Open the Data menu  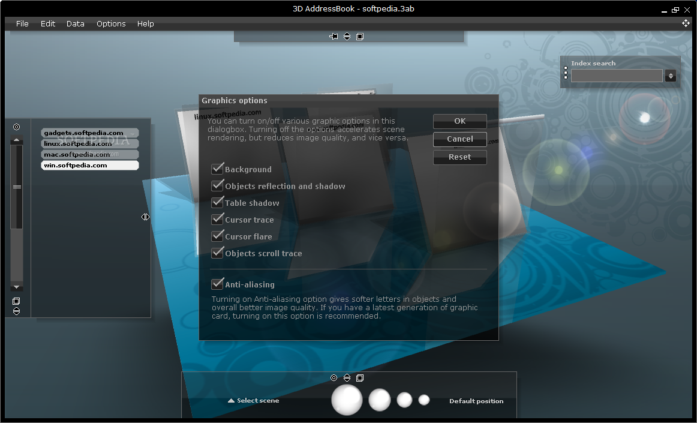75,23
